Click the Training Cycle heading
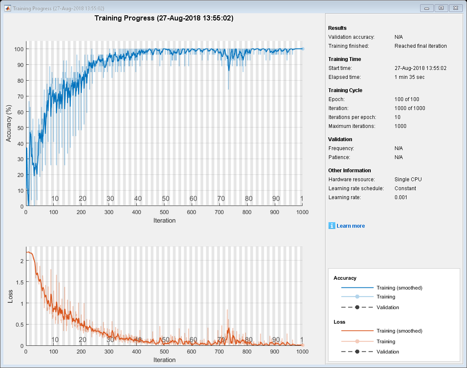 [x=345, y=90]
